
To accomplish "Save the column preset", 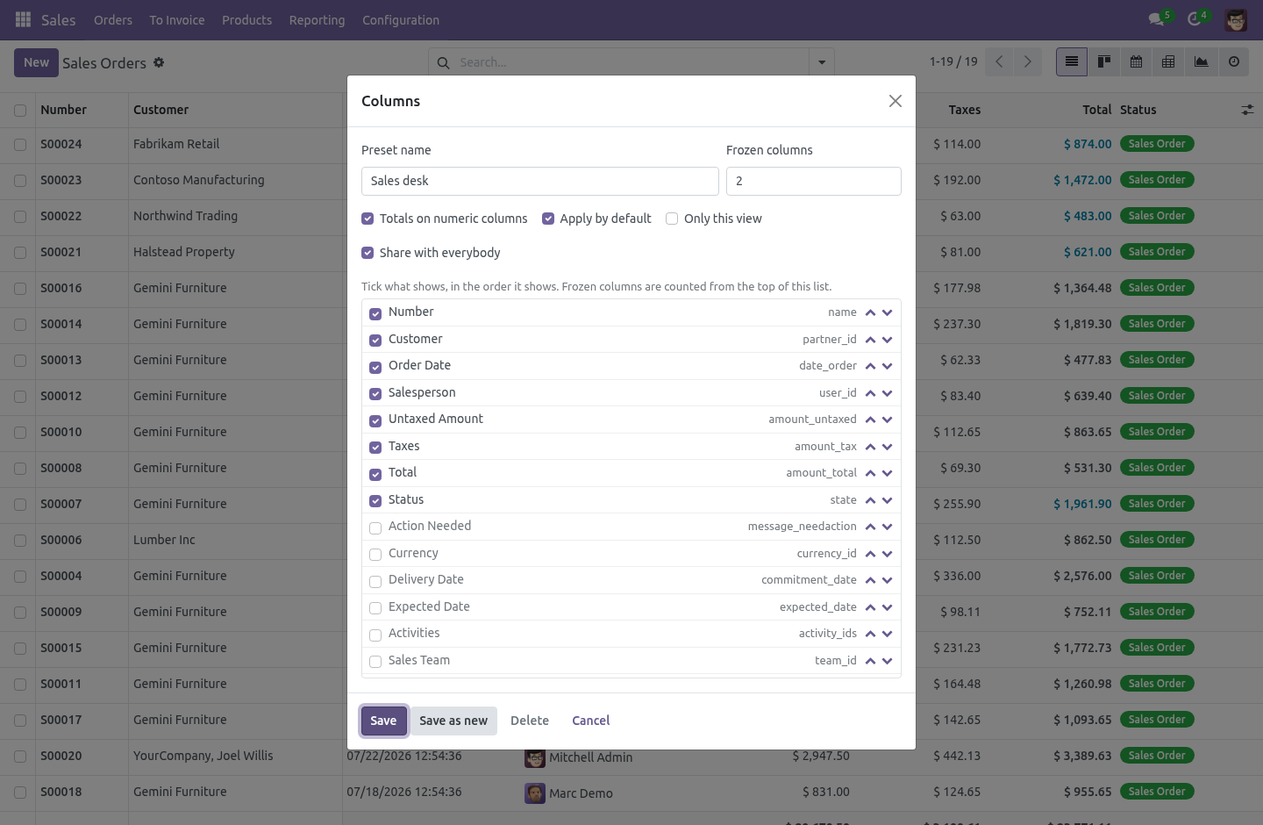I will coord(383,721).
